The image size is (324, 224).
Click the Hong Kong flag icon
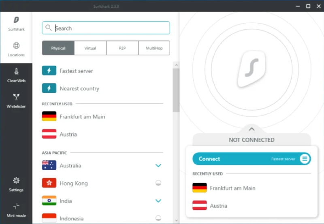(49, 183)
